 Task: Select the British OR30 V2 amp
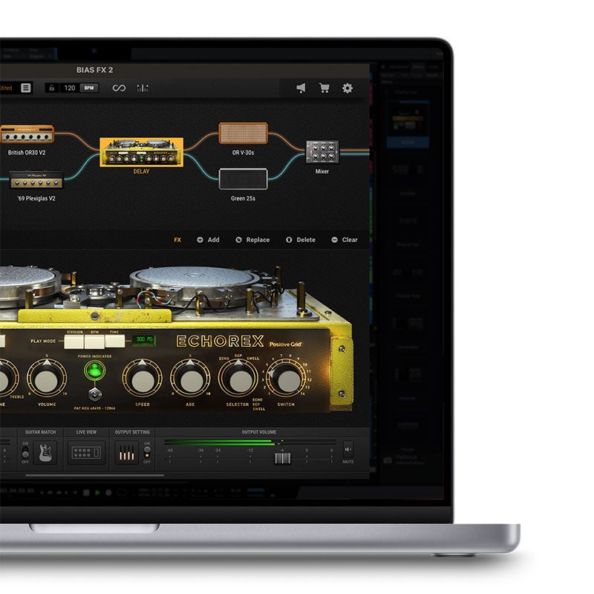tap(27, 134)
